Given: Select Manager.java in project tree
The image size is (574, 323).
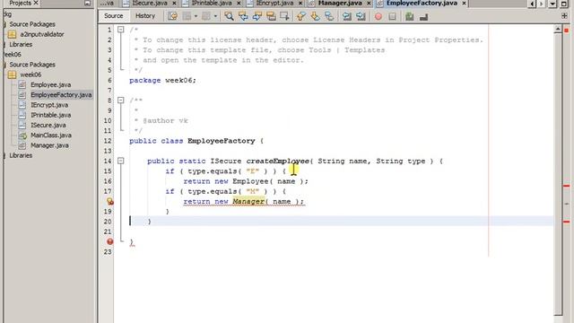Looking at the screenshot, I should (49, 145).
